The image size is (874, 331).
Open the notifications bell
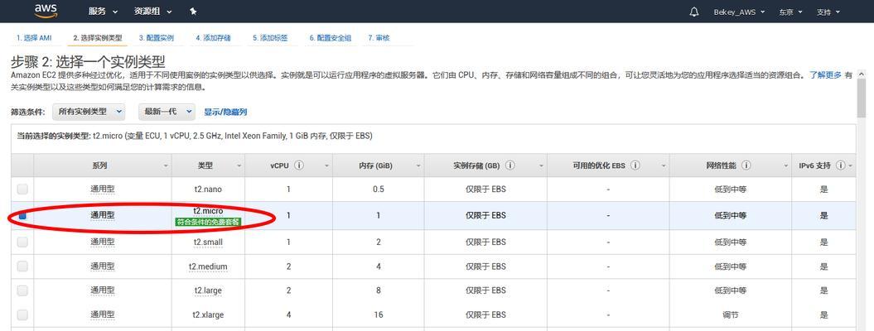click(x=694, y=12)
